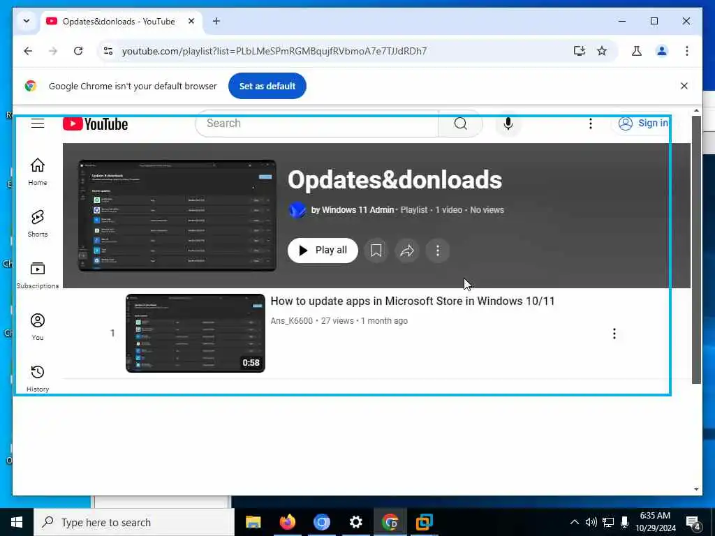Open the Windows Start menu
Image resolution: width=715 pixels, height=536 pixels.
tap(17, 522)
